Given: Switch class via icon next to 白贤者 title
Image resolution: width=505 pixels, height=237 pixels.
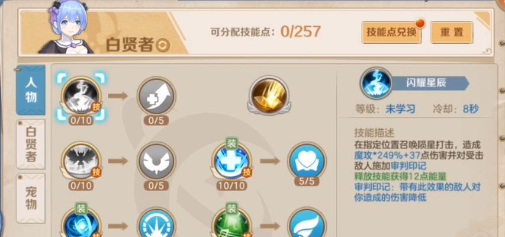Looking at the screenshot, I should click(163, 46).
